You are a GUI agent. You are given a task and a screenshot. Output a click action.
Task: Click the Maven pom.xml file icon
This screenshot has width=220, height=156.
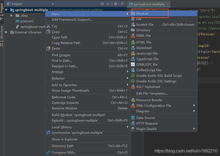(x=17, y=21)
